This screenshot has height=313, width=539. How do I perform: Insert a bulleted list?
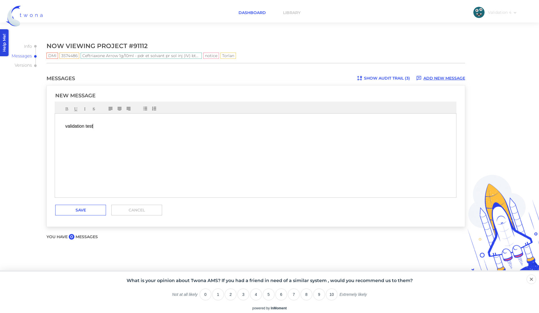coord(145,109)
